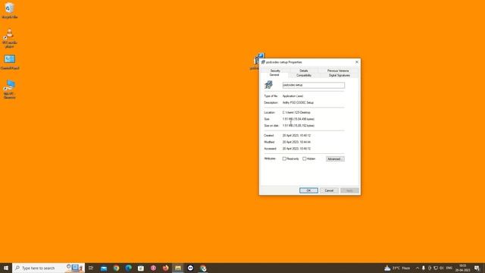Switch to the Security tab

(x=275, y=71)
